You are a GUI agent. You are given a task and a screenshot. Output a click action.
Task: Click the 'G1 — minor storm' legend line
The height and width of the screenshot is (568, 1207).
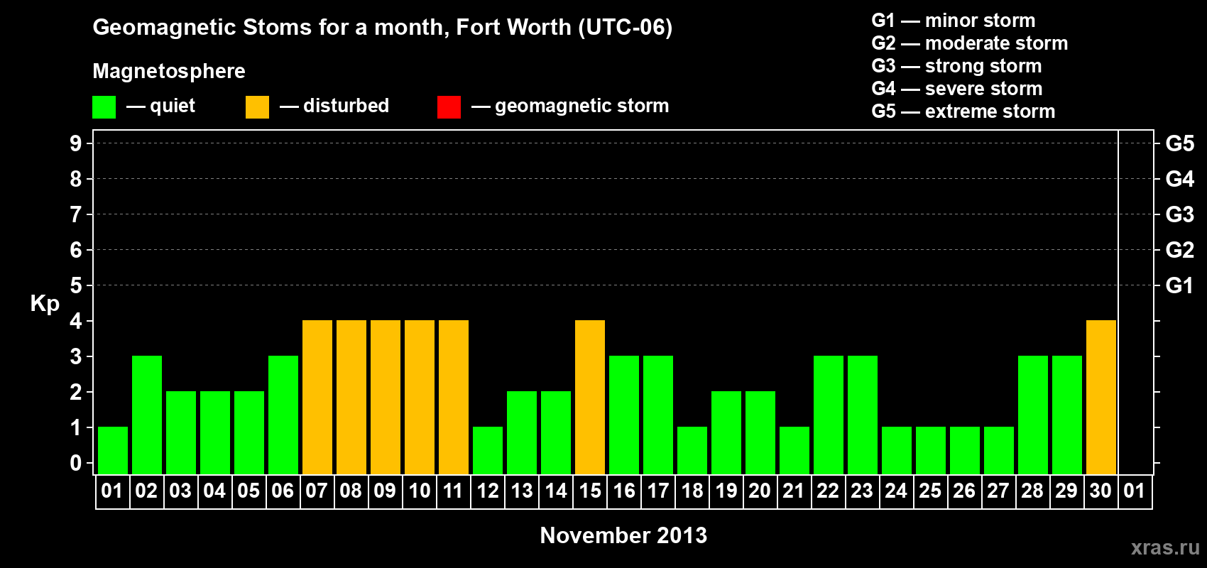pos(953,21)
